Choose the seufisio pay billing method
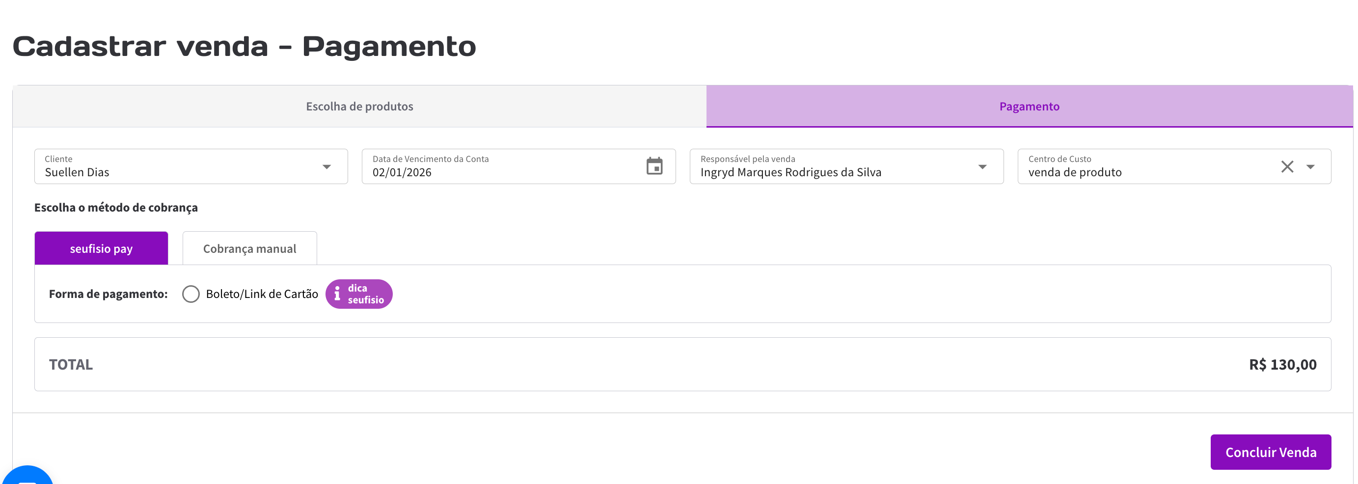The width and height of the screenshot is (1358, 484). [x=101, y=248]
